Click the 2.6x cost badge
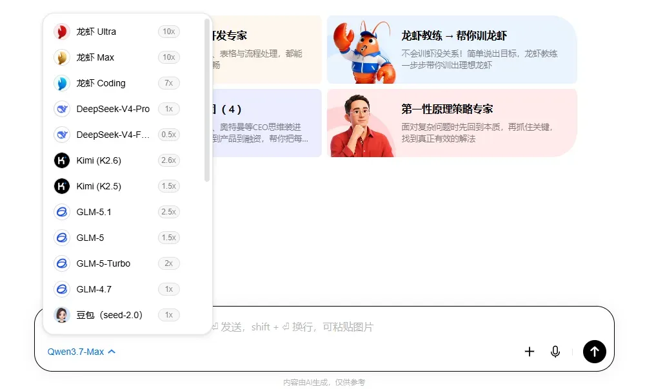This screenshot has width=645, height=389. pos(168,160)
